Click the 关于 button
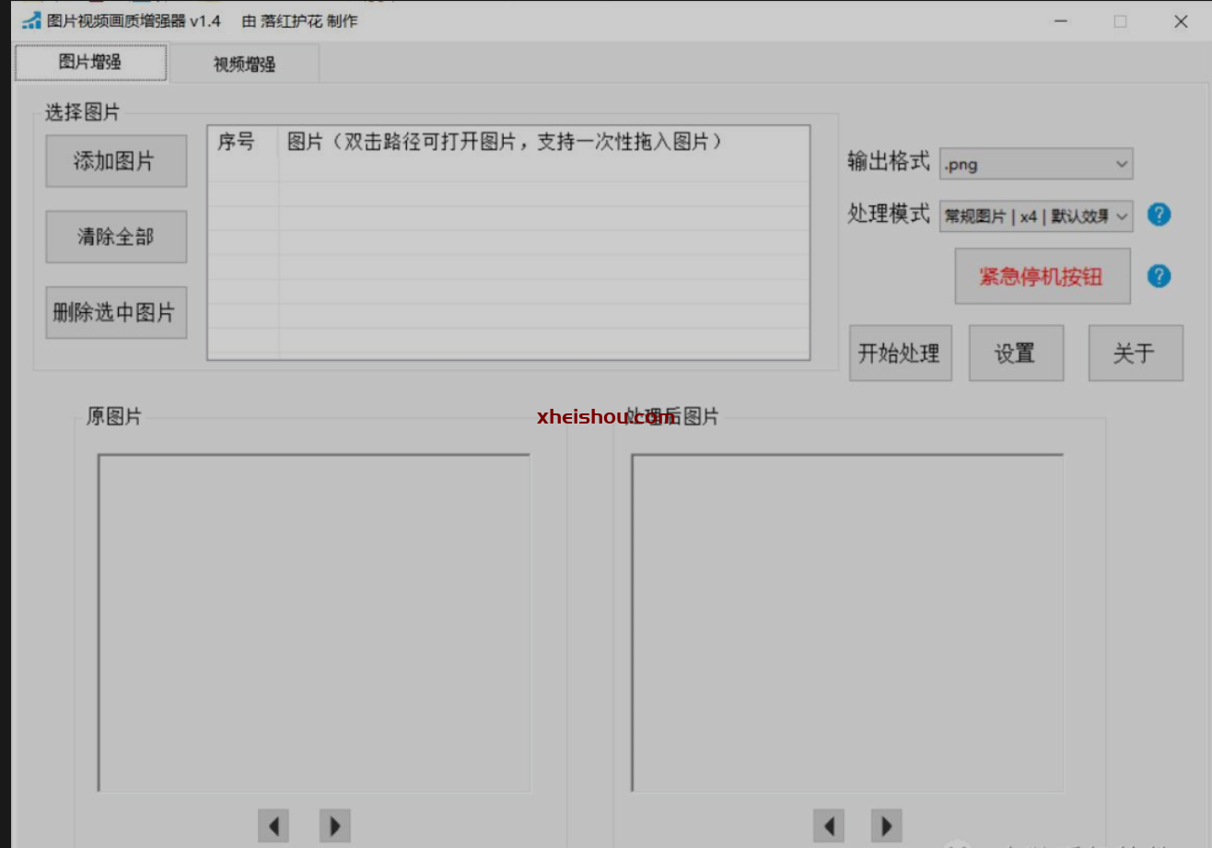The image size is (1212, 848). point(1136,353)
